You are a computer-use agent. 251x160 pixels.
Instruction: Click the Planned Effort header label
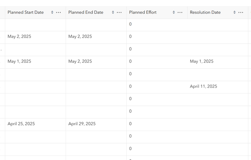point(143,12)
